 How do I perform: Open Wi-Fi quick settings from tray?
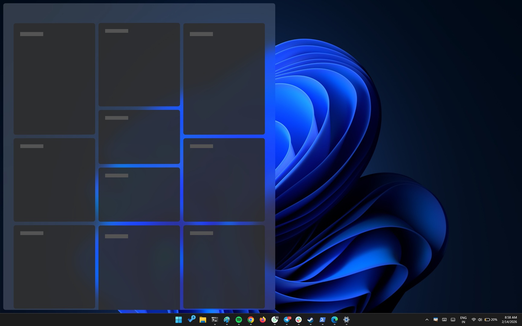pos(473,319)
